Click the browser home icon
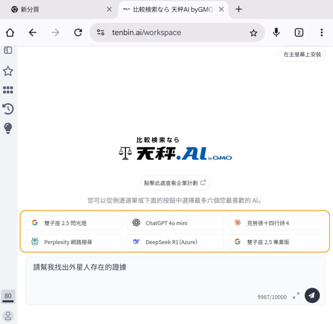This screenshot has height=324, width=333. coord(10,33)
